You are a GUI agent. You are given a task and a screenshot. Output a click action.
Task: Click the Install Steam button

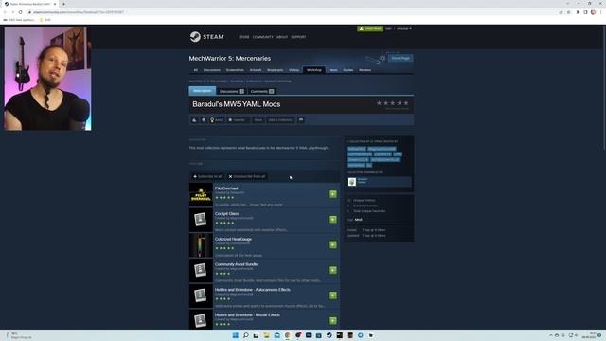point(370,28)
